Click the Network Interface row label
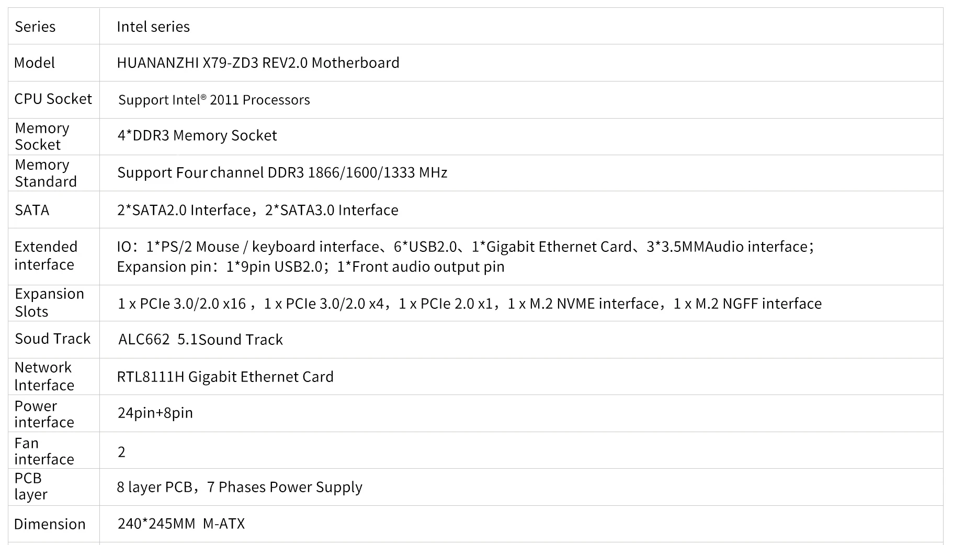 point(44,376)
